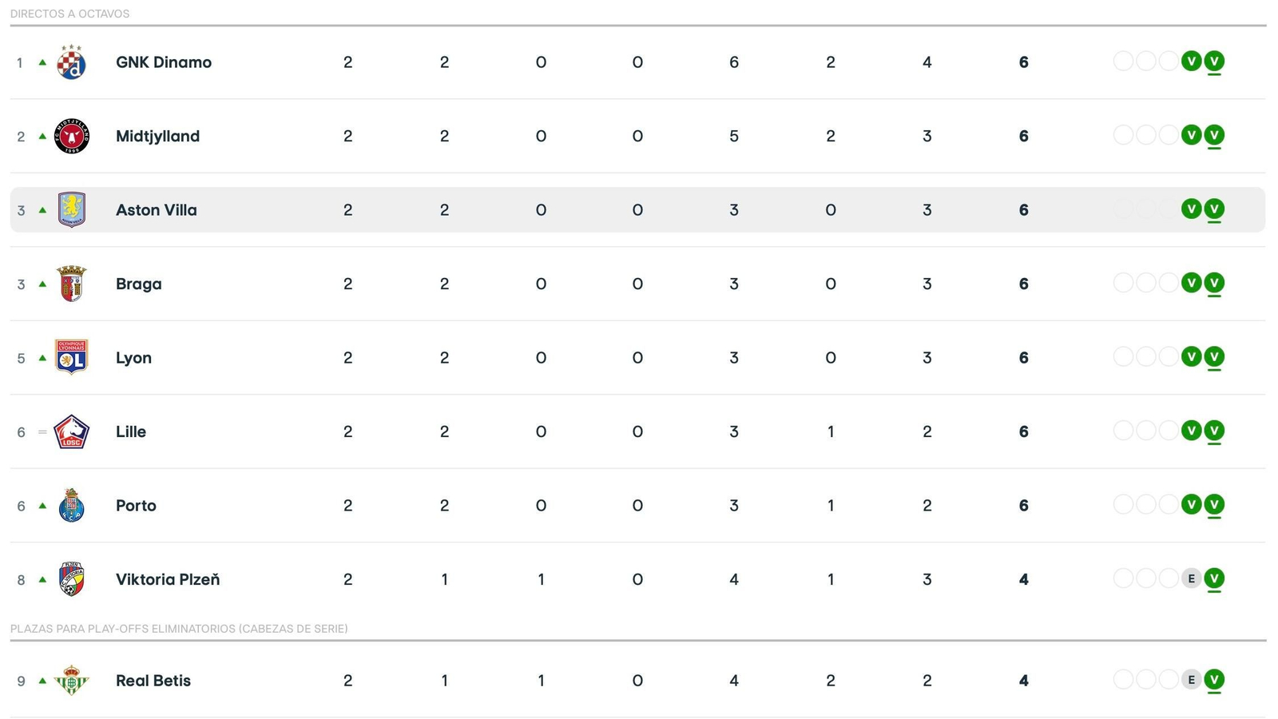The width and height of the screenshot is (1278, 719).
Task: Click the underlined latest V result for Lyon
Action: pyautogui.click(x=1214, y=356)
